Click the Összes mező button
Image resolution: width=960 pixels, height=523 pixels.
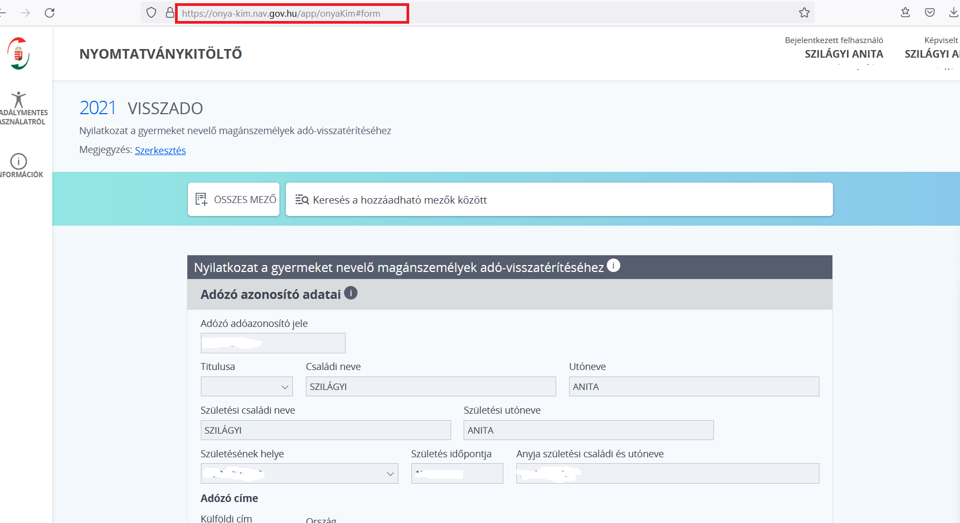(x=234, y=200)
